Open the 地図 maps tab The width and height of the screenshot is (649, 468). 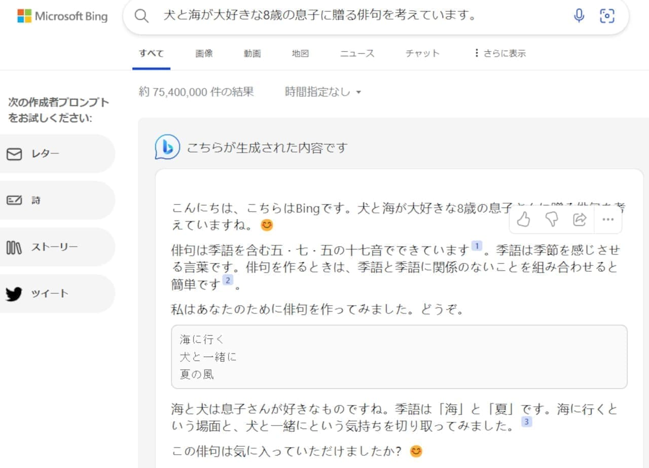coord(300,53)
